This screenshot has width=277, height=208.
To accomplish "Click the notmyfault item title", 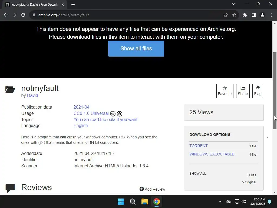I will 40,88.
